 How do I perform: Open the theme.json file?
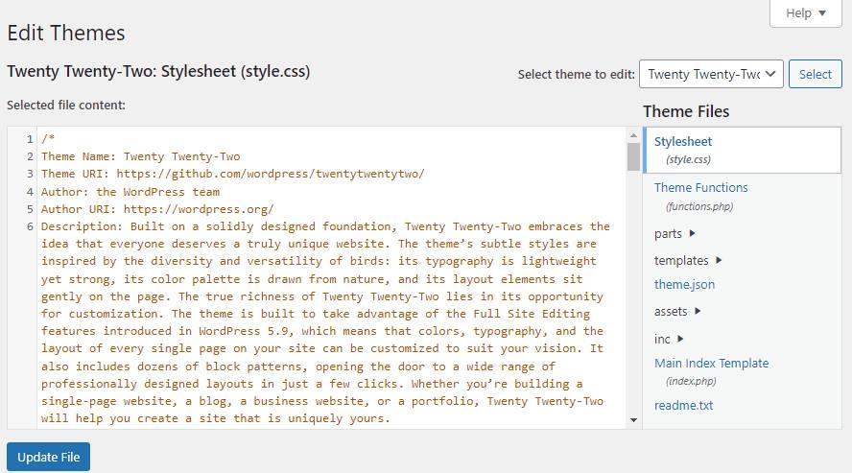click(684, 285)
